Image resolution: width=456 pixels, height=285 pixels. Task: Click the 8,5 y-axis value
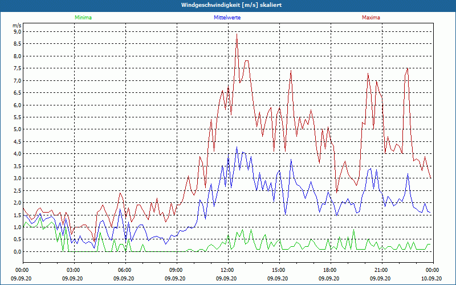[x=18, y=44]
